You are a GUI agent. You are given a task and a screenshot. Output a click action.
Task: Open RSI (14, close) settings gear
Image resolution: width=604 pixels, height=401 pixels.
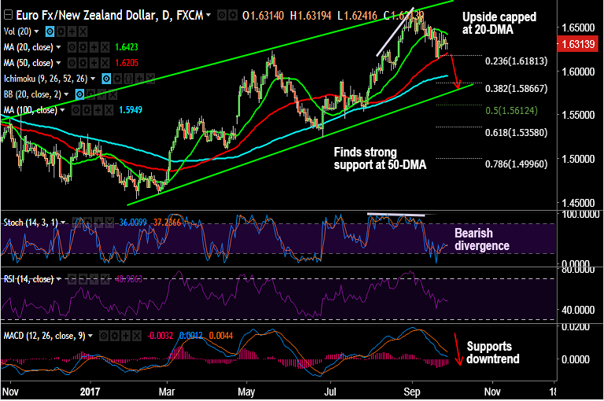coord(83,279)
